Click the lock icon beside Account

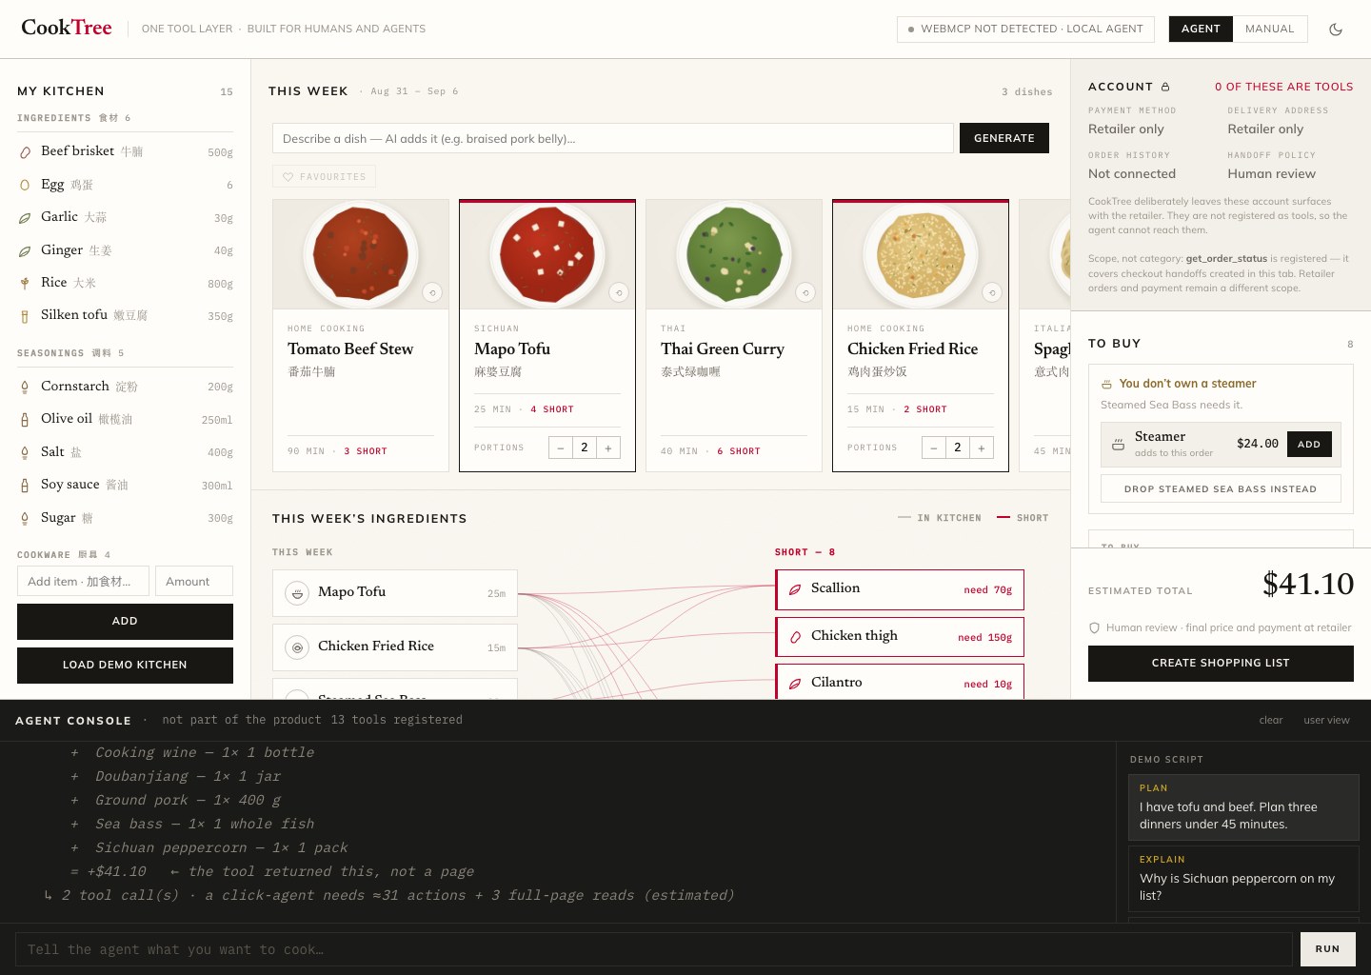coord(1165,87)
